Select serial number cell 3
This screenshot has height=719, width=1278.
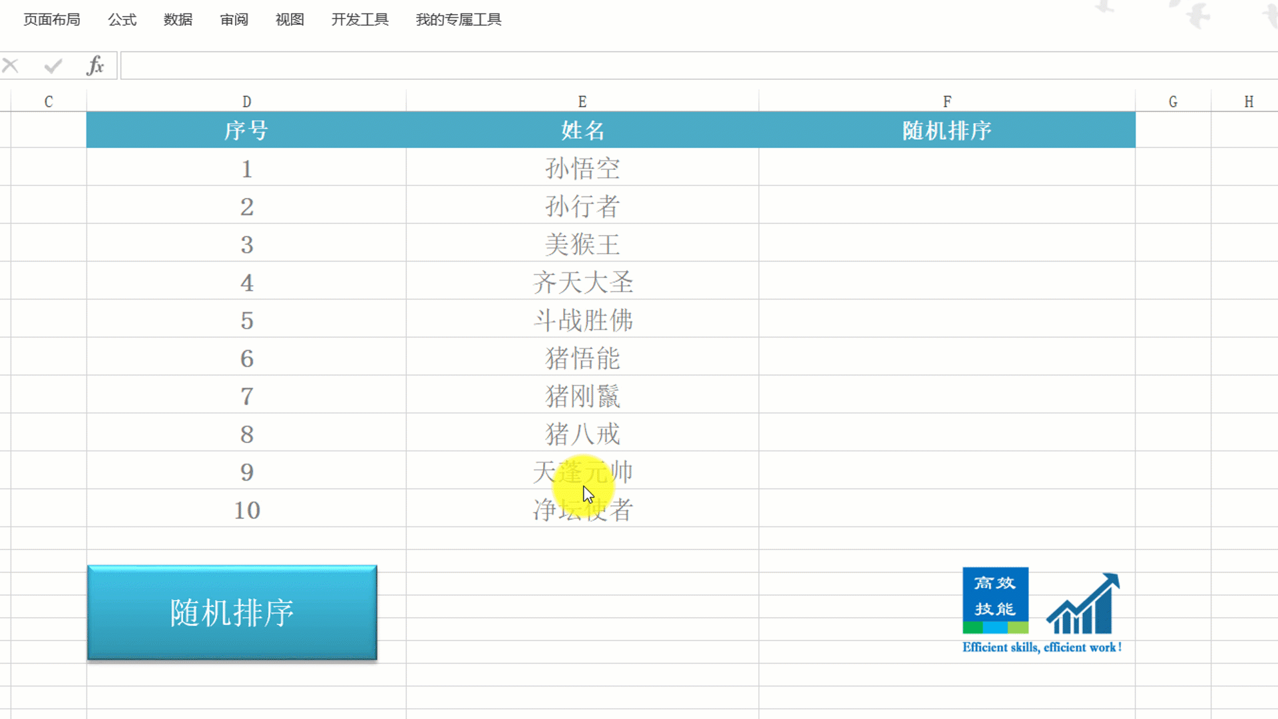point(246,244)
